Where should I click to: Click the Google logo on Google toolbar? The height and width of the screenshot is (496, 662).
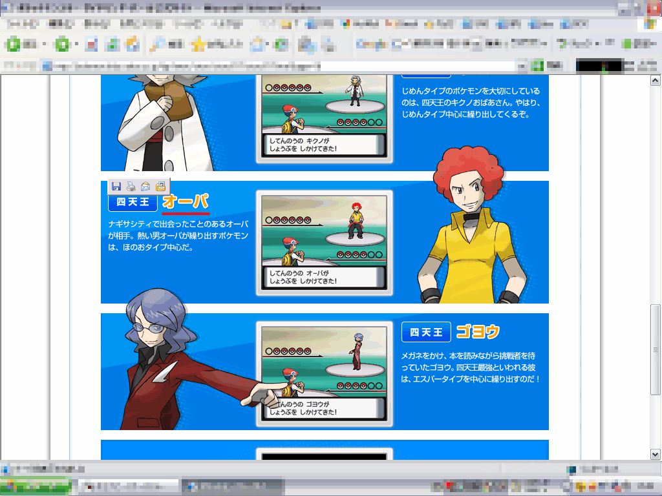(x=371, y=43)
